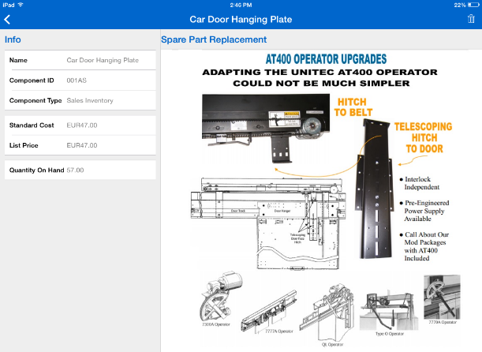The image size is (482, 352).
Task: Select the QK Operator picture
Action: [x=325, y=307]
